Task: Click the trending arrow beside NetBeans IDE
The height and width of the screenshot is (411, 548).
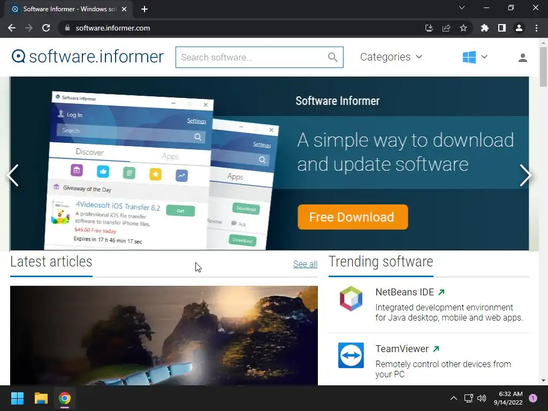Action: (442, 292)
